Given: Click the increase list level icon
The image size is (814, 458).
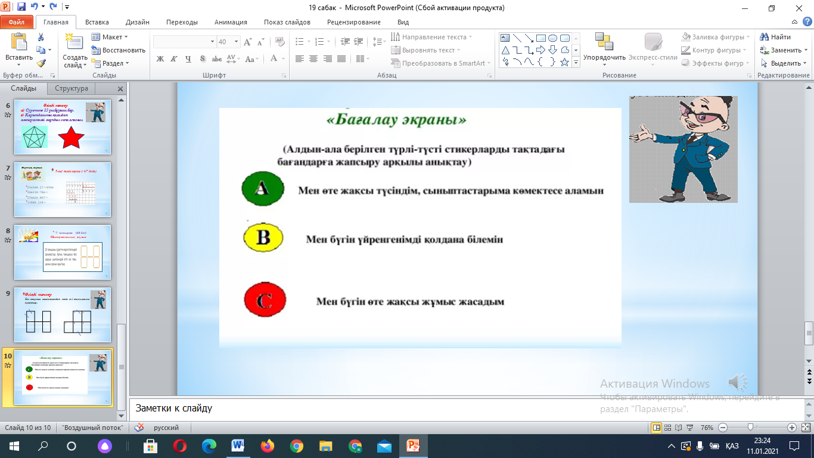Looking at the screenshot, I should (x=358, y=42).
